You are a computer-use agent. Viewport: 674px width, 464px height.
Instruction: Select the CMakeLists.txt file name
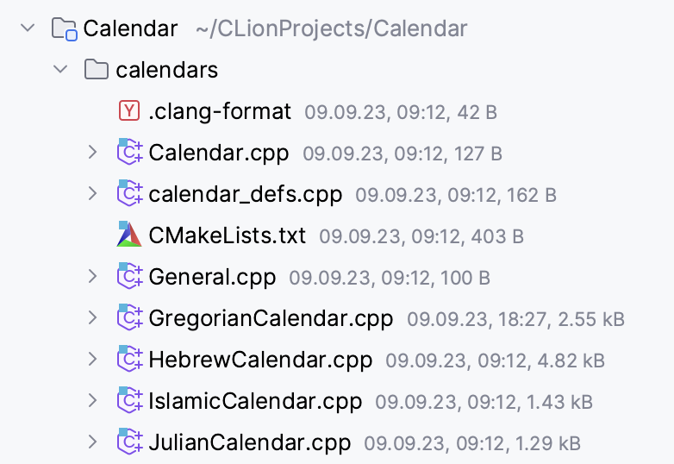pos(227,235)
